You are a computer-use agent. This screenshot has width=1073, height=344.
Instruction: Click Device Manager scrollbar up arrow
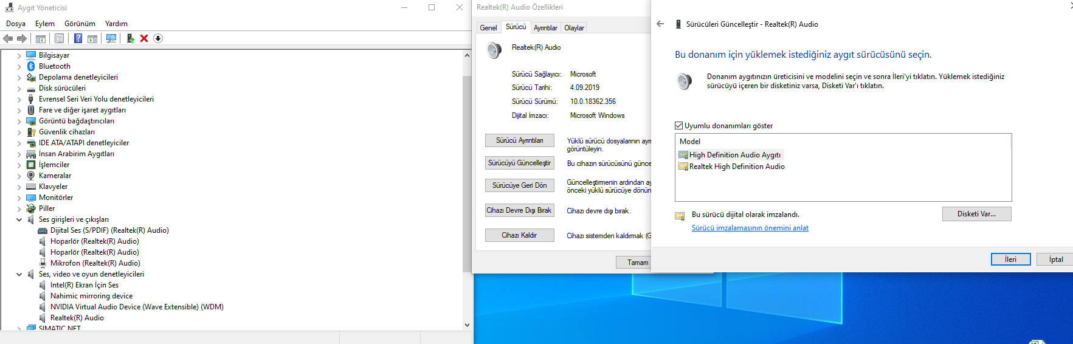467,55
